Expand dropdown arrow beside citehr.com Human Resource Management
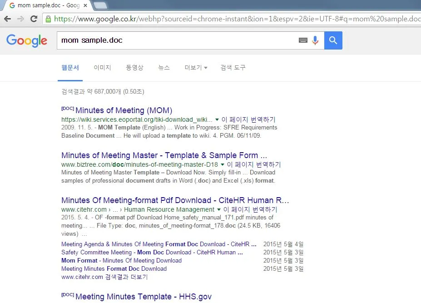This screenshot has width=421, height=303. click(219, 209)
